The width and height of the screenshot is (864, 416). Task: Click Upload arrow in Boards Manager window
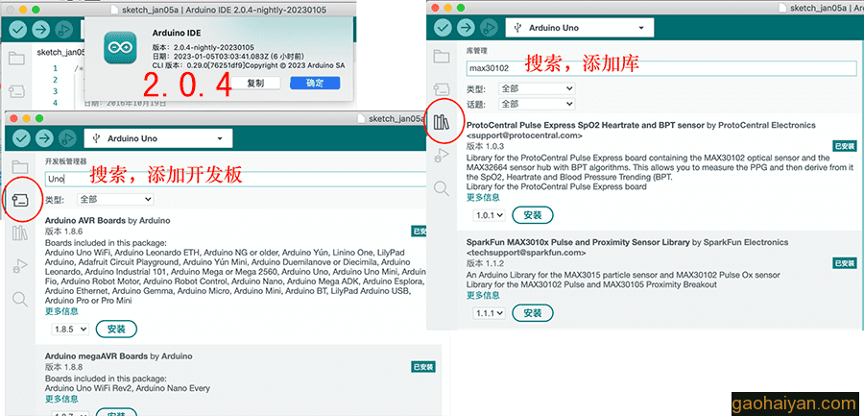click(x=44, y=138)
